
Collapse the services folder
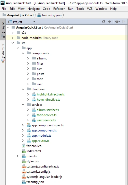pyautogui.click(x=23, y=105)
